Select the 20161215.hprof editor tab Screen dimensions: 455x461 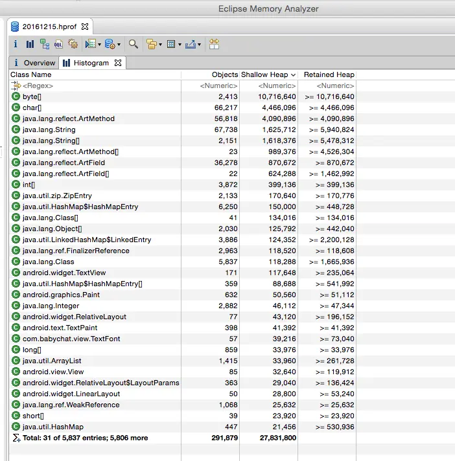pyautogui.click(x=49, y=27)
